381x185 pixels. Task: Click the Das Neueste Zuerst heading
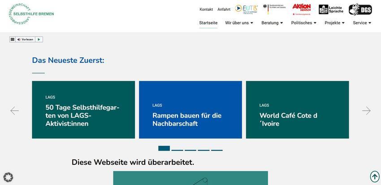click(x=68, y=60)
